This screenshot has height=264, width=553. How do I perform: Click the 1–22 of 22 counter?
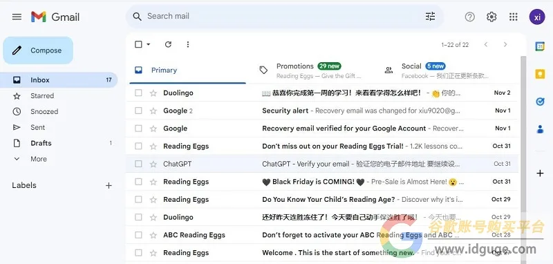pos(455,45)
